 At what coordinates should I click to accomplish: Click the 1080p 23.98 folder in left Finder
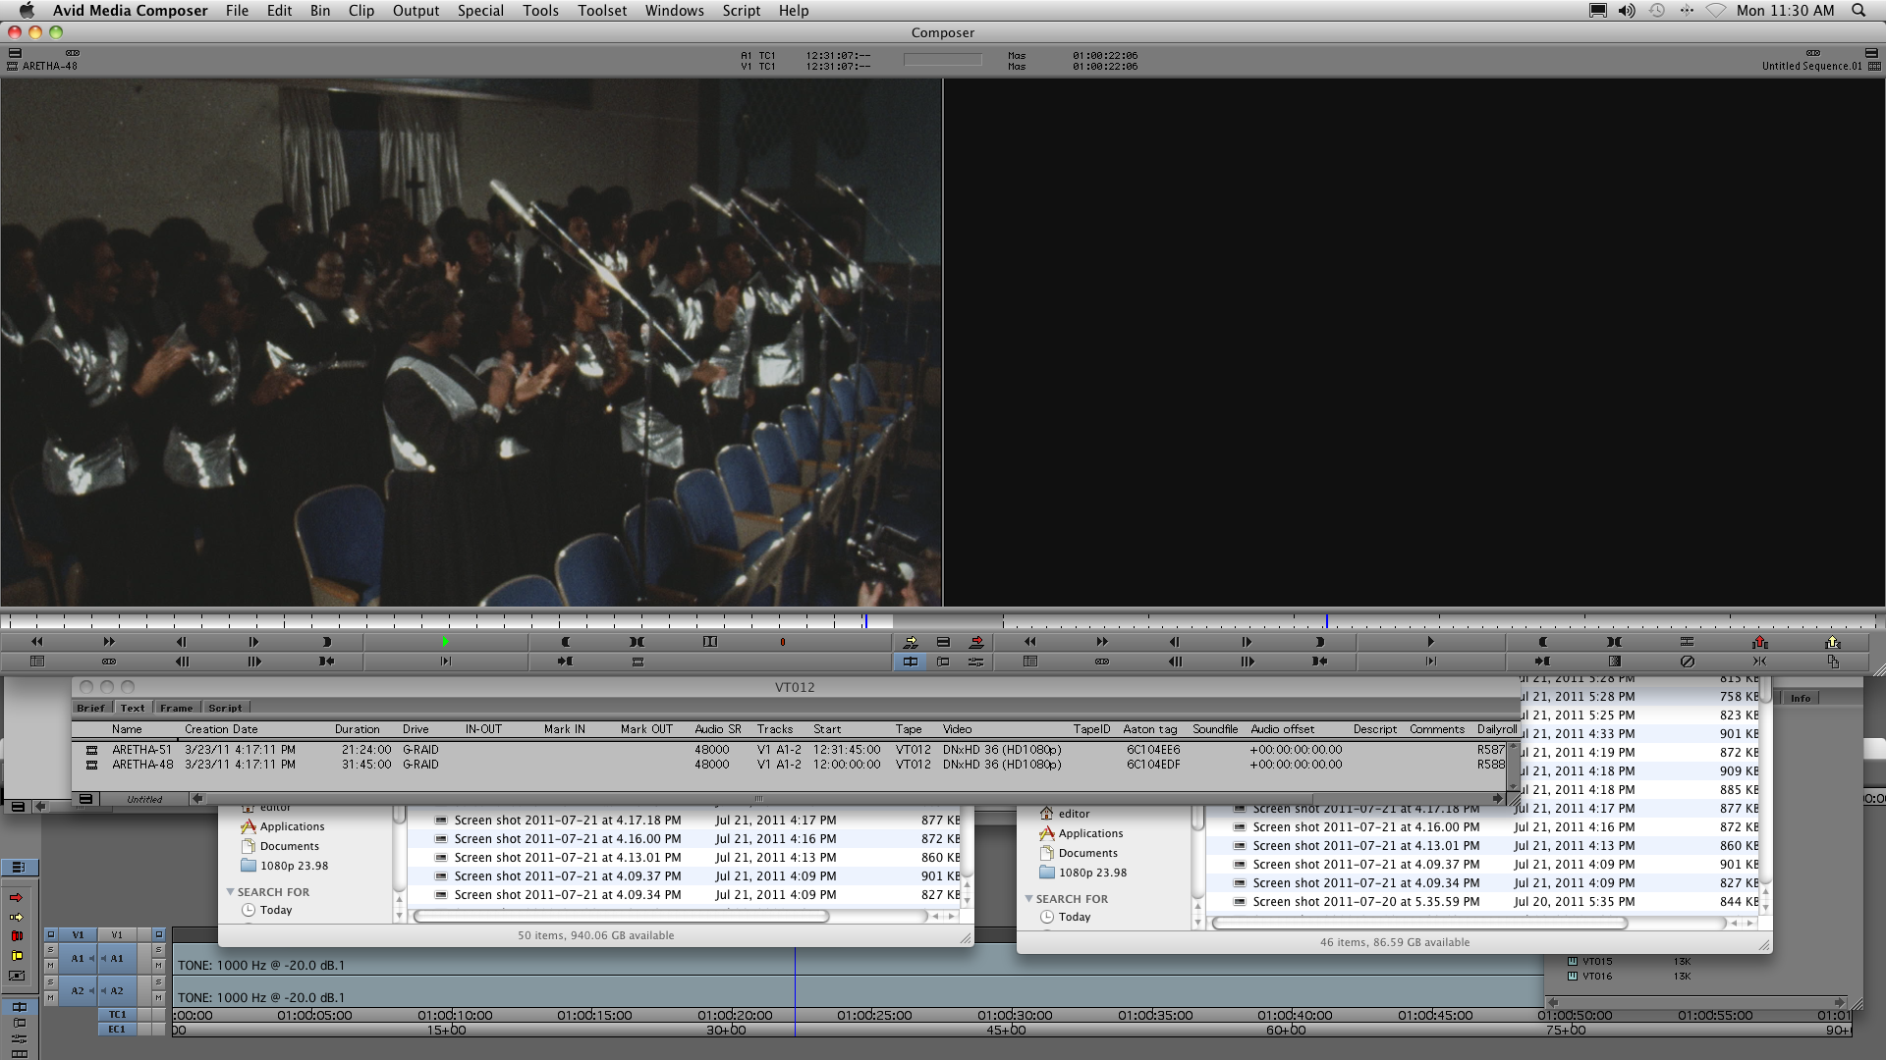click(294, 866)
